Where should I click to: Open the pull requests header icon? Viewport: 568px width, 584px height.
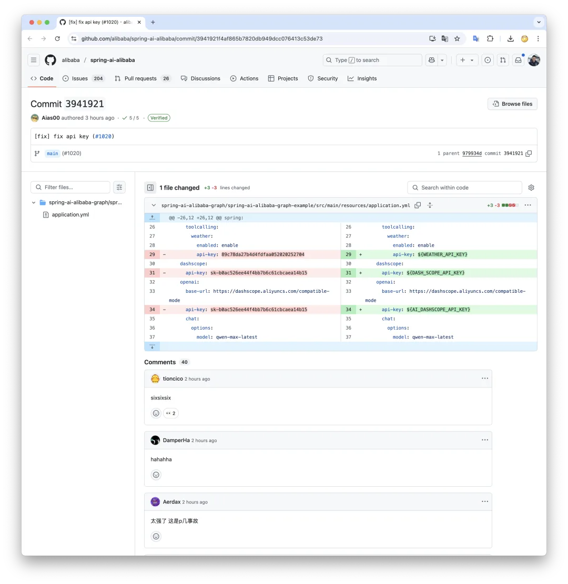click(x=503, y=60)
